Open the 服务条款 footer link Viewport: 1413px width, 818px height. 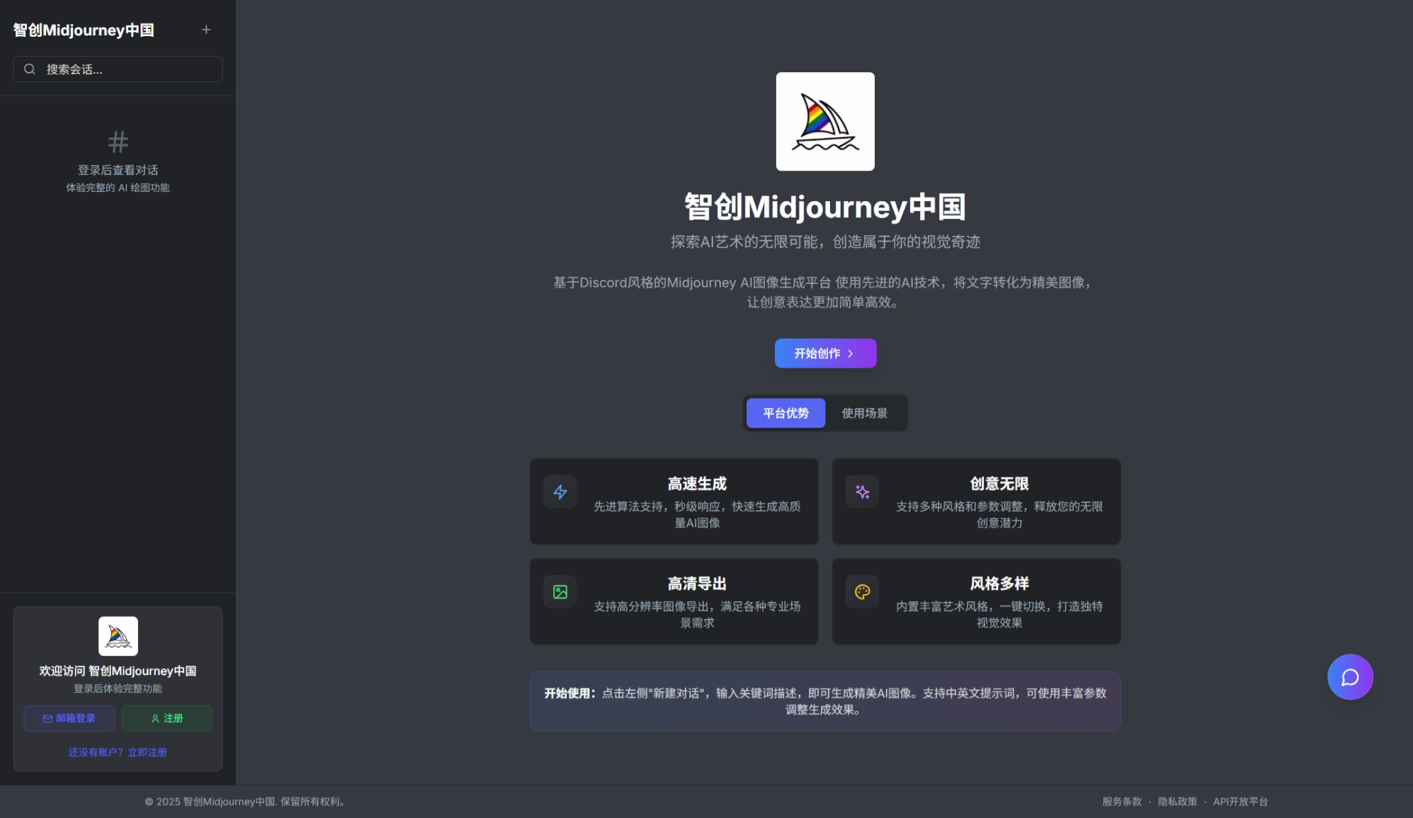[1121, 801]
